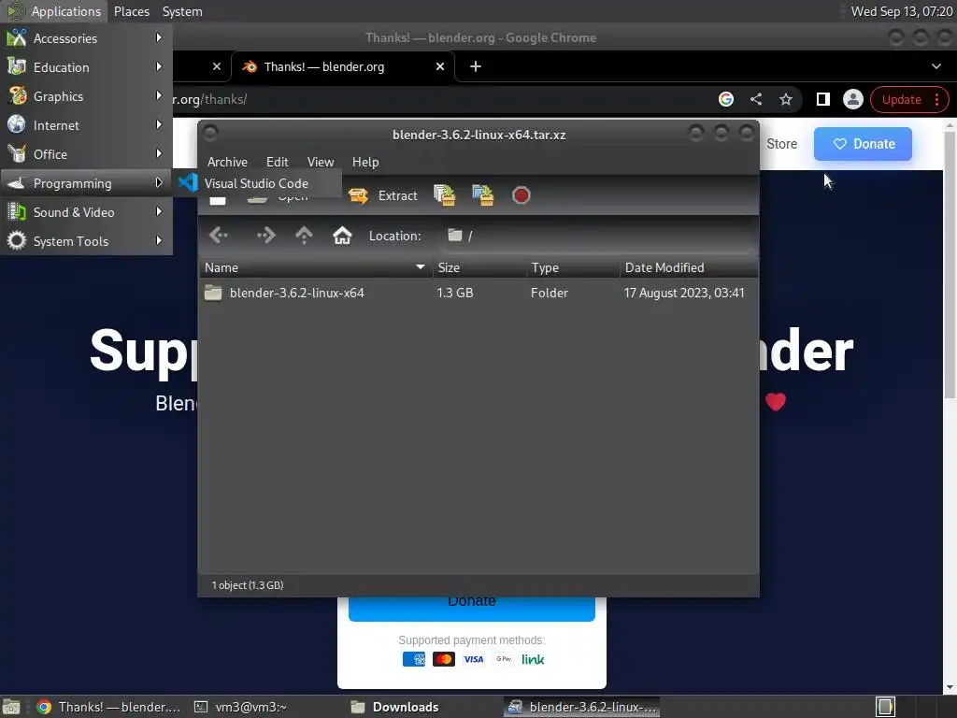Go up one level using the up arrow
957x718 pixels.
tap(304, 235)
